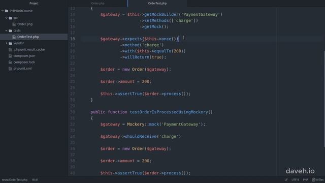This screenshot has width=325, height=183.
Task: Change UTF-8 encoding in status bar
Action: [295, 179]
